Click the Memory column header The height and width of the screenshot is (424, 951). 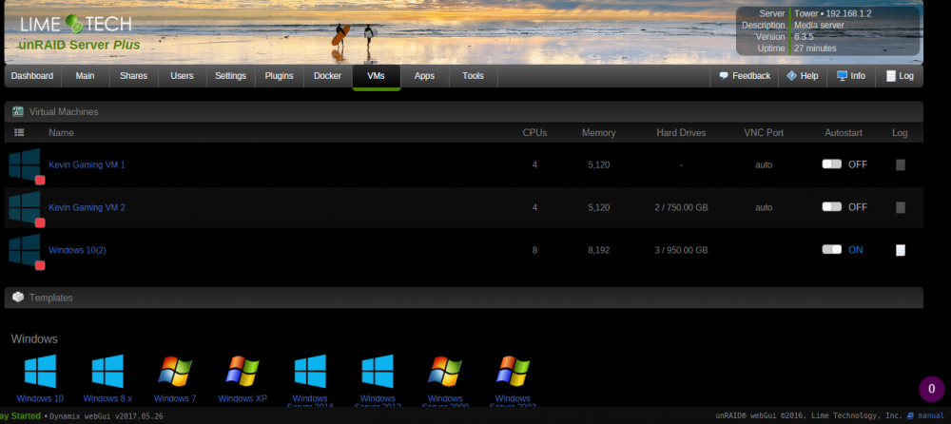(x=598, y=132)
